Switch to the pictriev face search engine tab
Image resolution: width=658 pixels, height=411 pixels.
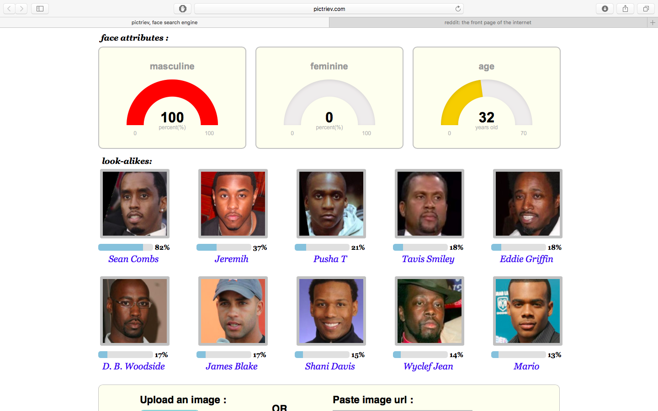164,22
